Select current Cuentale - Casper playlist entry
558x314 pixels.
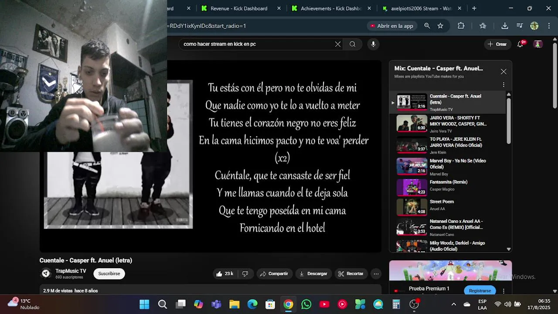448,102
